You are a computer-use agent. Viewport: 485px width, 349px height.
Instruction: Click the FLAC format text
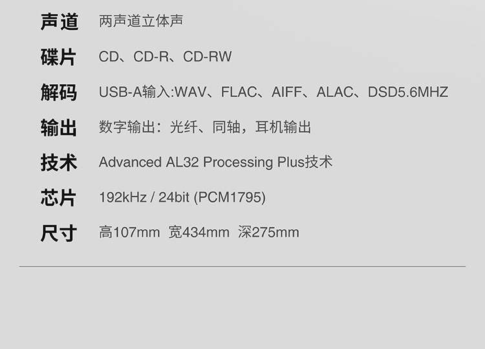[239, 92]
